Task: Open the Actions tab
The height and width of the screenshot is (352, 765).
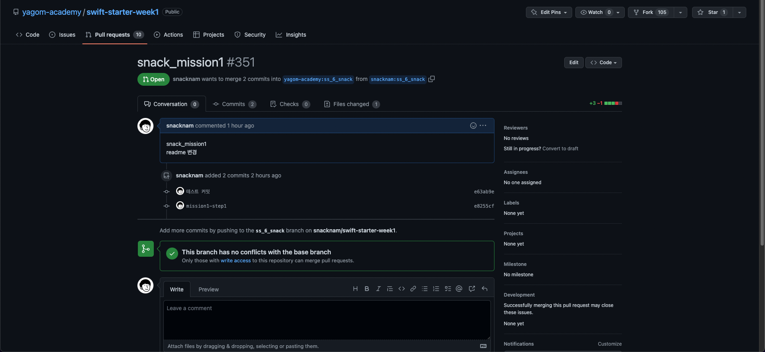Action: coord(168,35)
